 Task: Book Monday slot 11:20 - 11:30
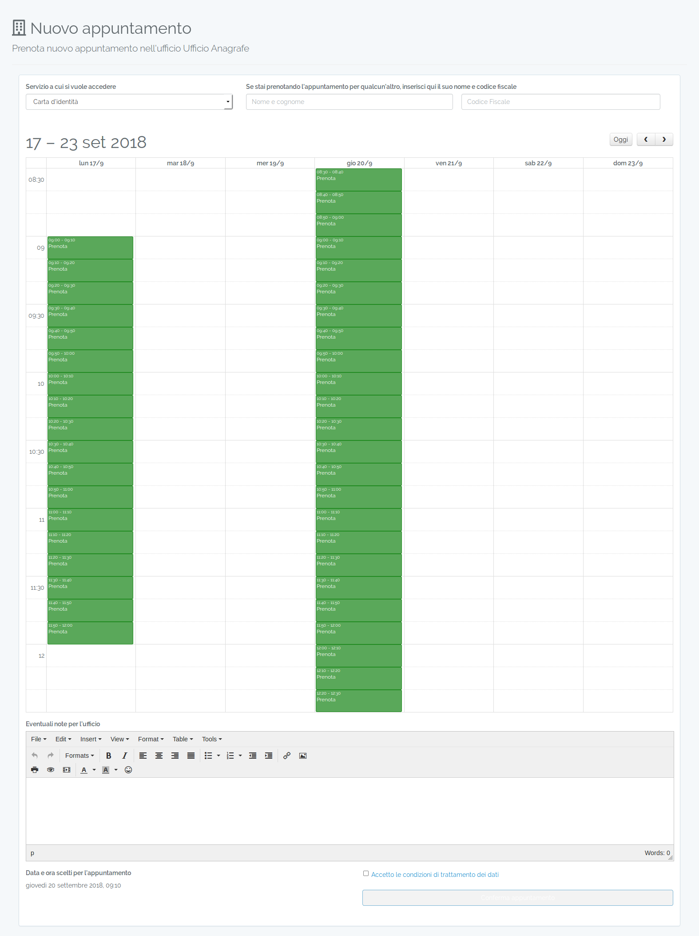[x=90, y=565]
